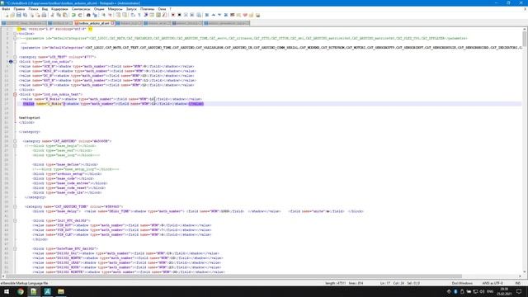528x297 pixels.
Task: Open the Windows notification center
Action: [x=519, y=291]
